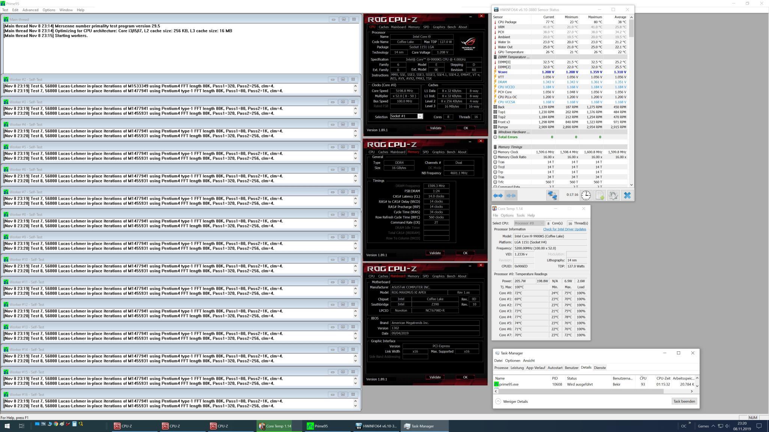Restore Worker #2 Self-Test child window

point(343,79)
